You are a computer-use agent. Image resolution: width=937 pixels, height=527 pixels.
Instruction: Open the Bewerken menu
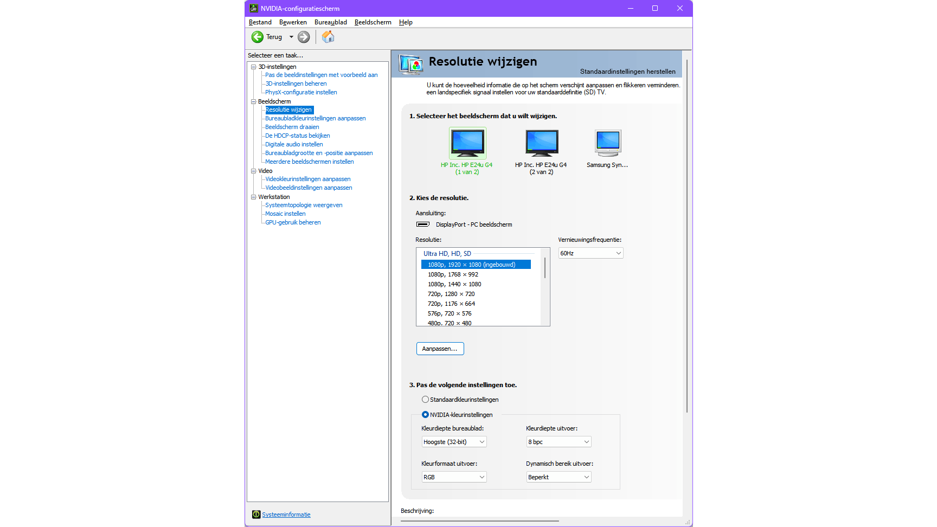coord(293,22)
